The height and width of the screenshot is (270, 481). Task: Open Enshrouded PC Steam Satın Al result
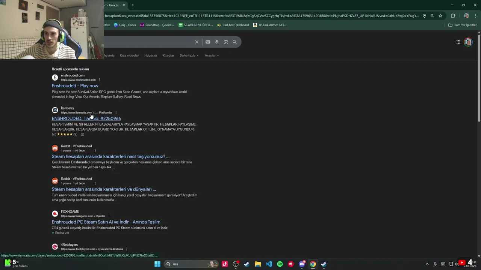(x=106, y=222)
